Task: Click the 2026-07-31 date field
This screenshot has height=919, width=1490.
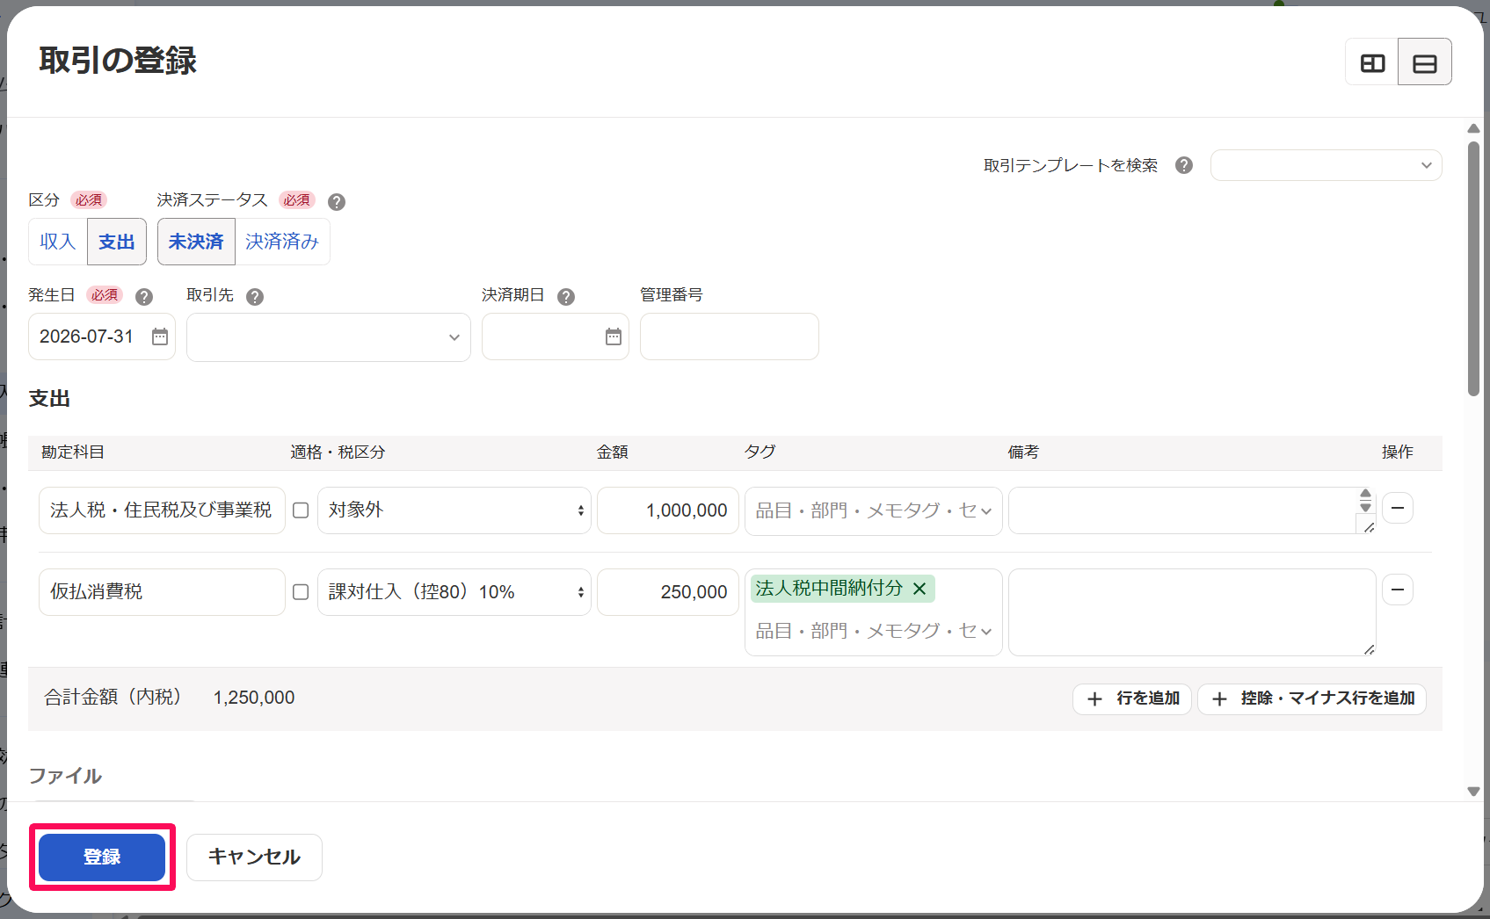Action: (102, 337)
